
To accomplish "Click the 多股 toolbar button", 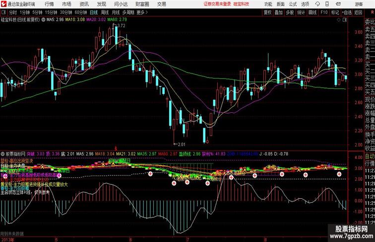I will [290, 12].
